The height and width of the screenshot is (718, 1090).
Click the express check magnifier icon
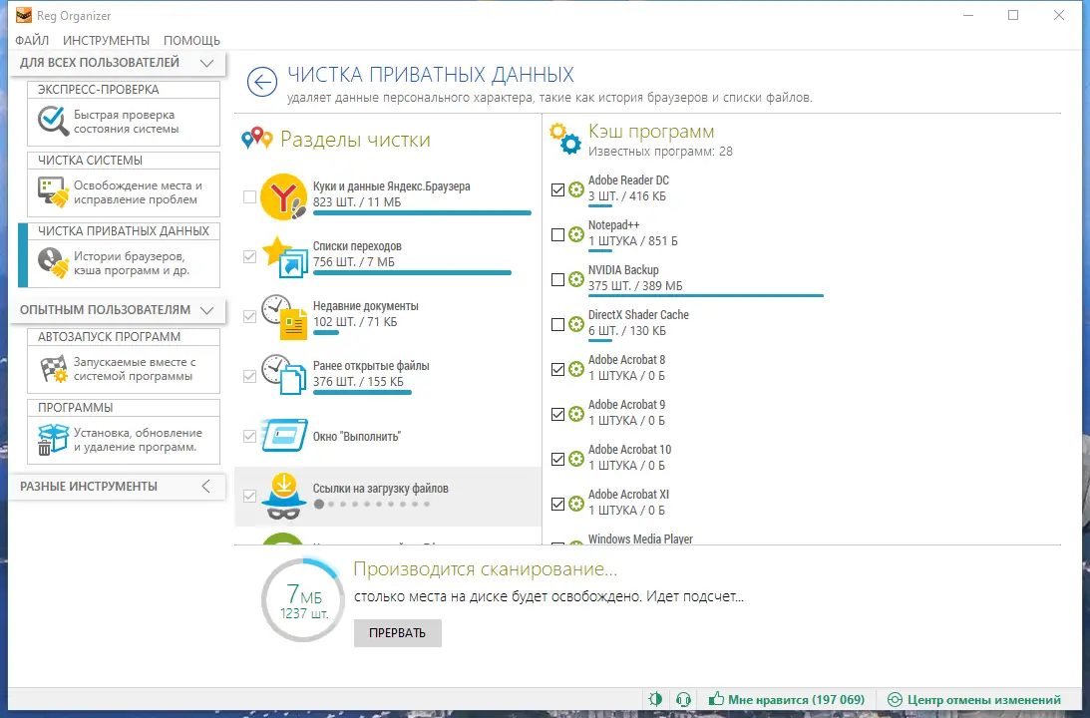tap(54, 121)
